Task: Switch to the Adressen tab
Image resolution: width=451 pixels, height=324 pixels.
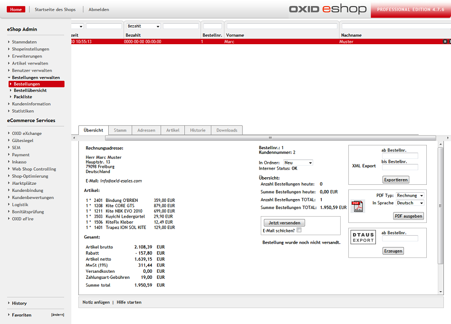Action: coord(146,130)
